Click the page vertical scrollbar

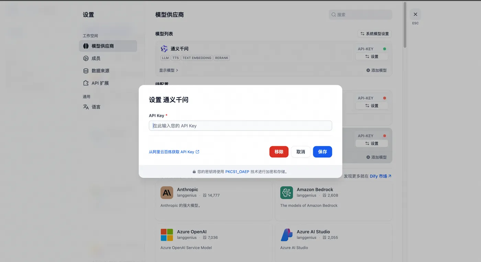405,25
